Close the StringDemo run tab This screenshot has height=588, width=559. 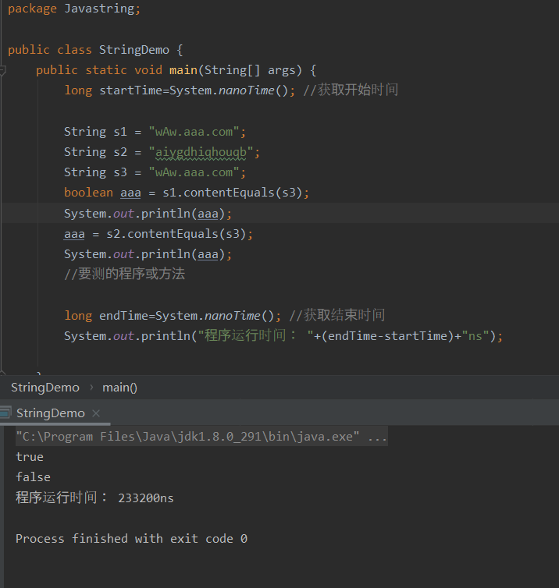(x=96, y=413)
